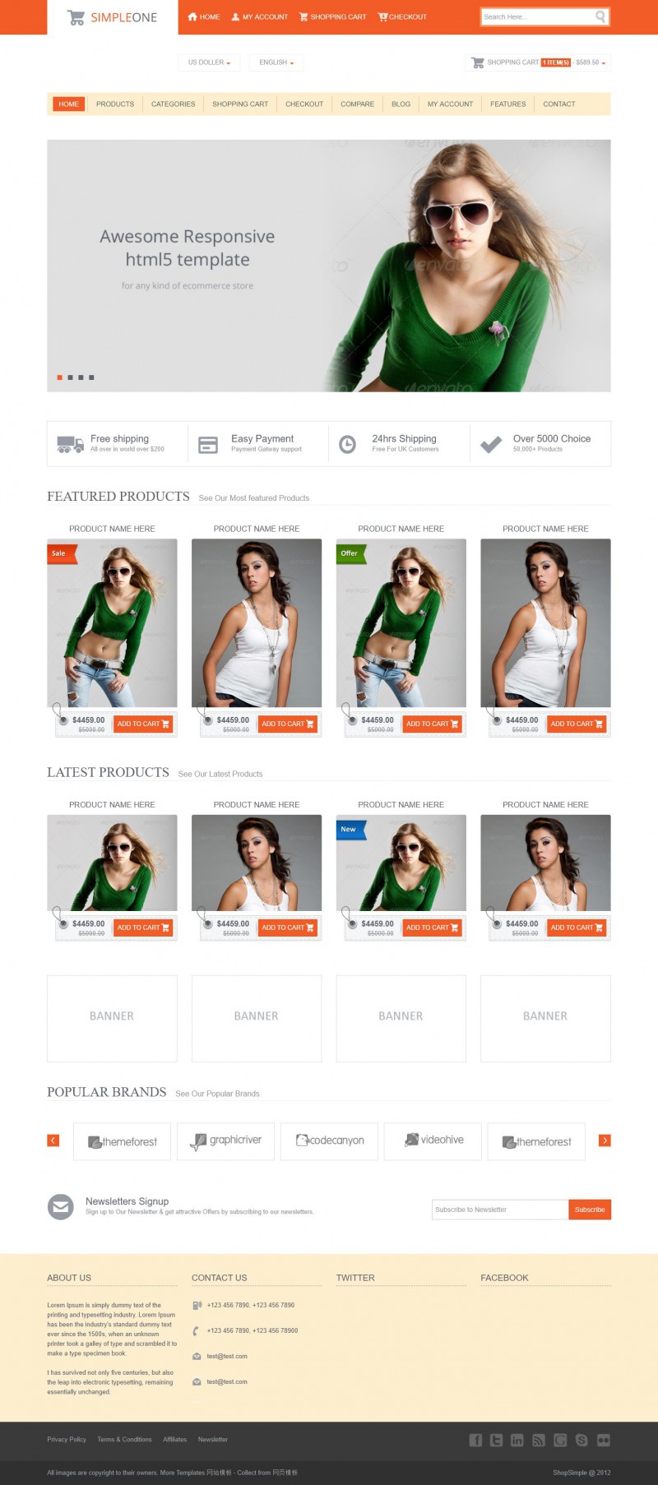The image size is (658, 1485).
Task: Open the codecanyon brand logo
Action: coord(329,1141)
